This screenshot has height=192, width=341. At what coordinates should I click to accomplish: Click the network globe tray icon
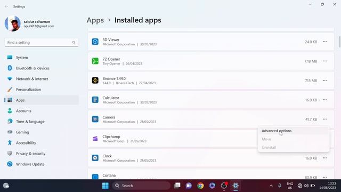[300, 186]
